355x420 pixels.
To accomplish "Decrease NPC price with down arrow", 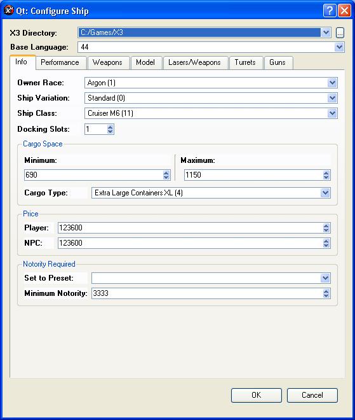I will pyautogui.click(x=326, y=246).
